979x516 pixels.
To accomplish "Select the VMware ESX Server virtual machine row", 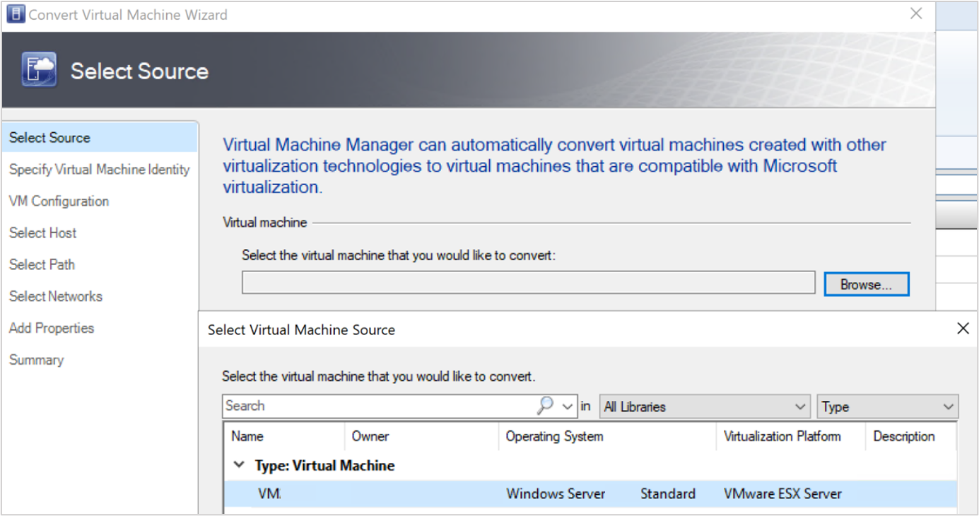I will click(590, 494).
